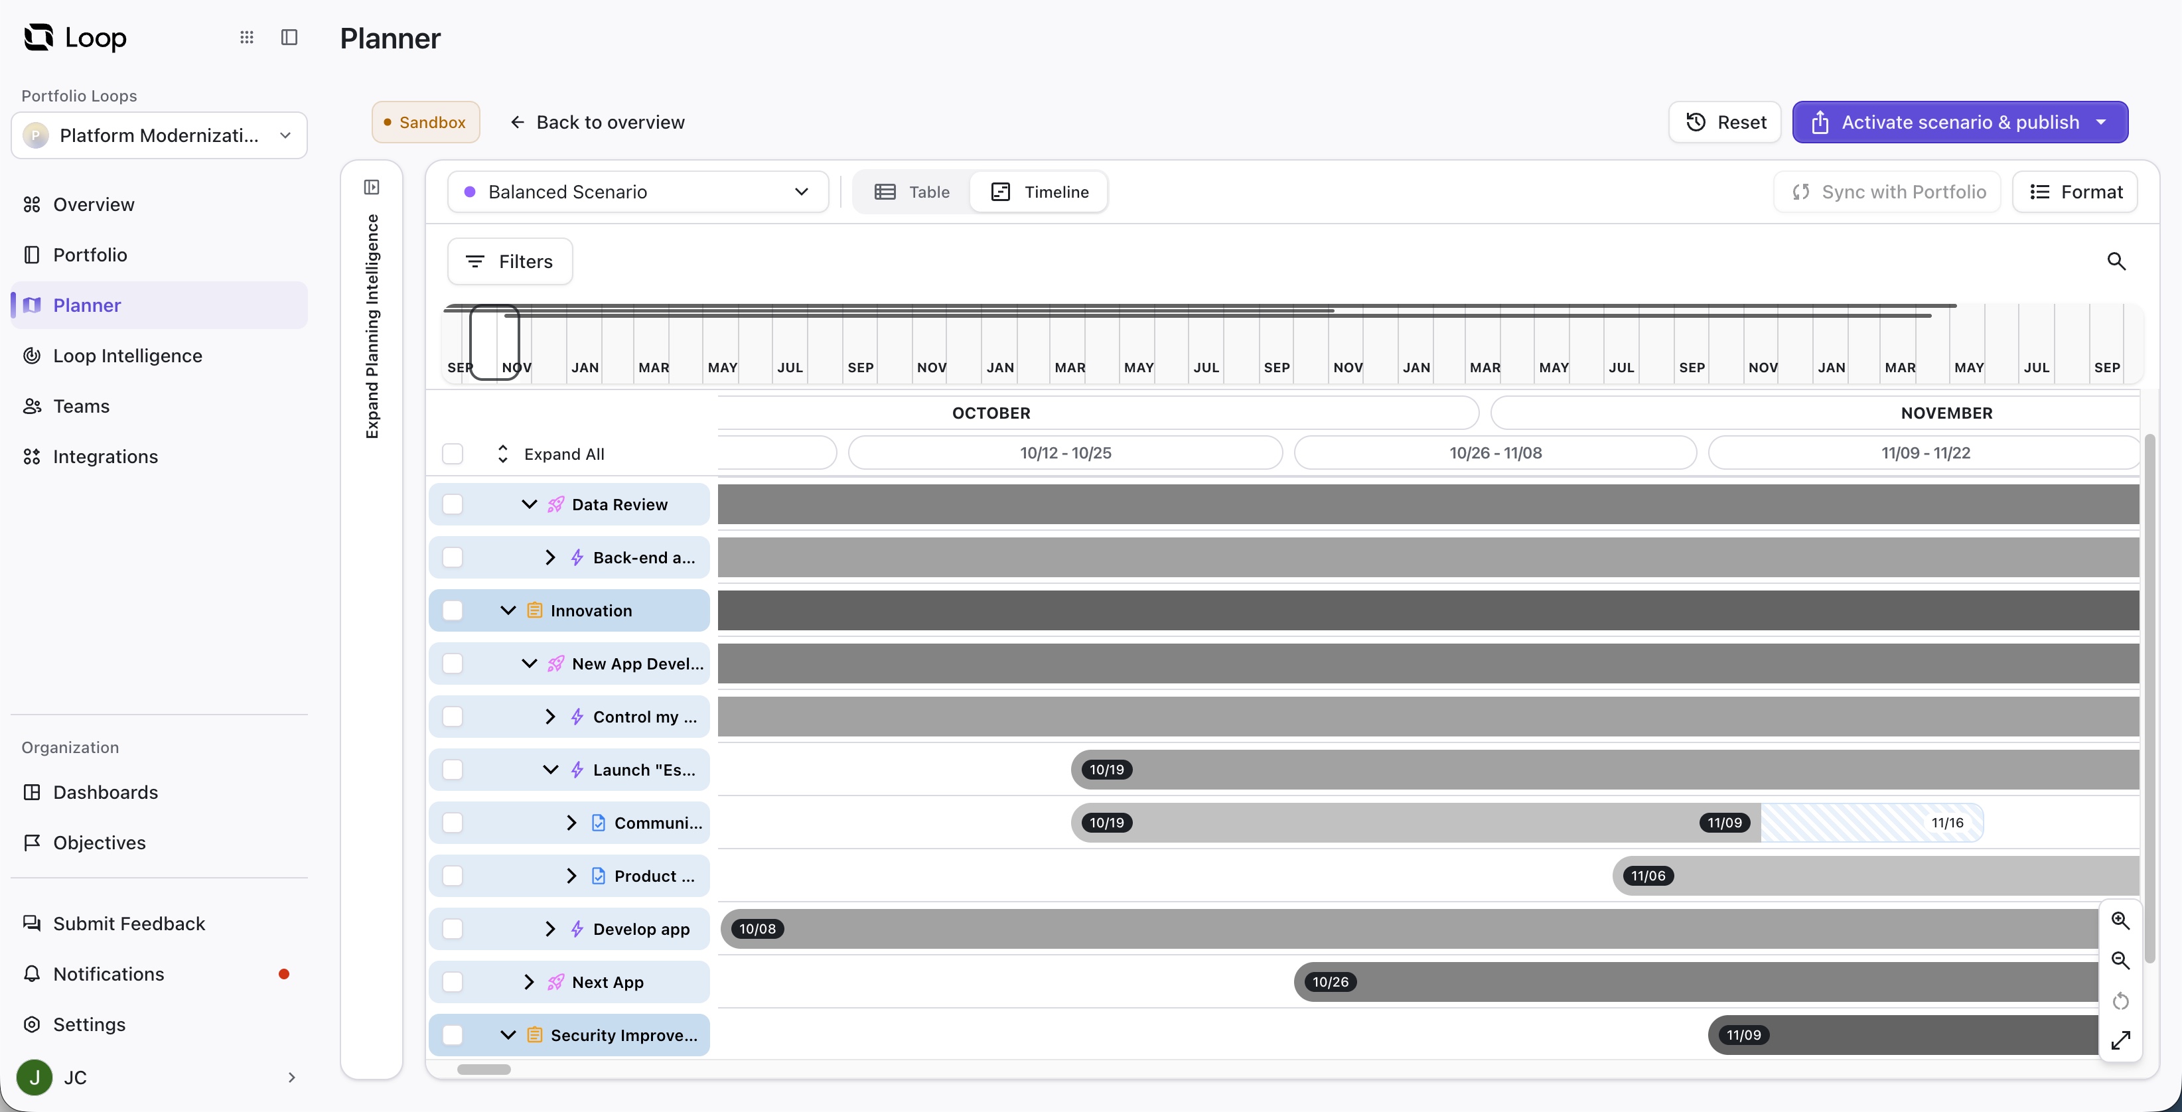Expand the Control my row
2182x1112 pixels.
[x=551, y=717]
